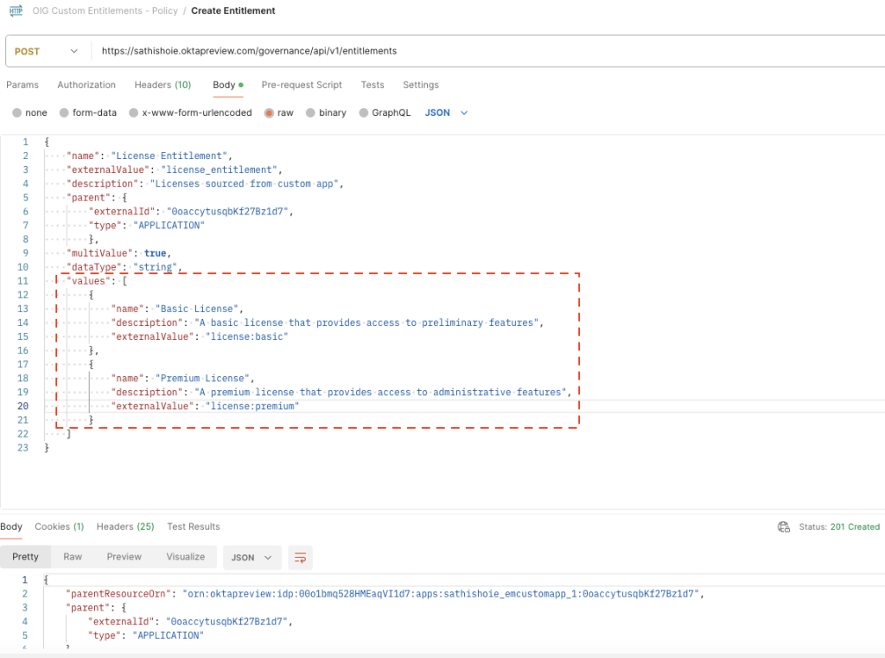Toggle word wrap in response viewer

[x=300, y=558]
